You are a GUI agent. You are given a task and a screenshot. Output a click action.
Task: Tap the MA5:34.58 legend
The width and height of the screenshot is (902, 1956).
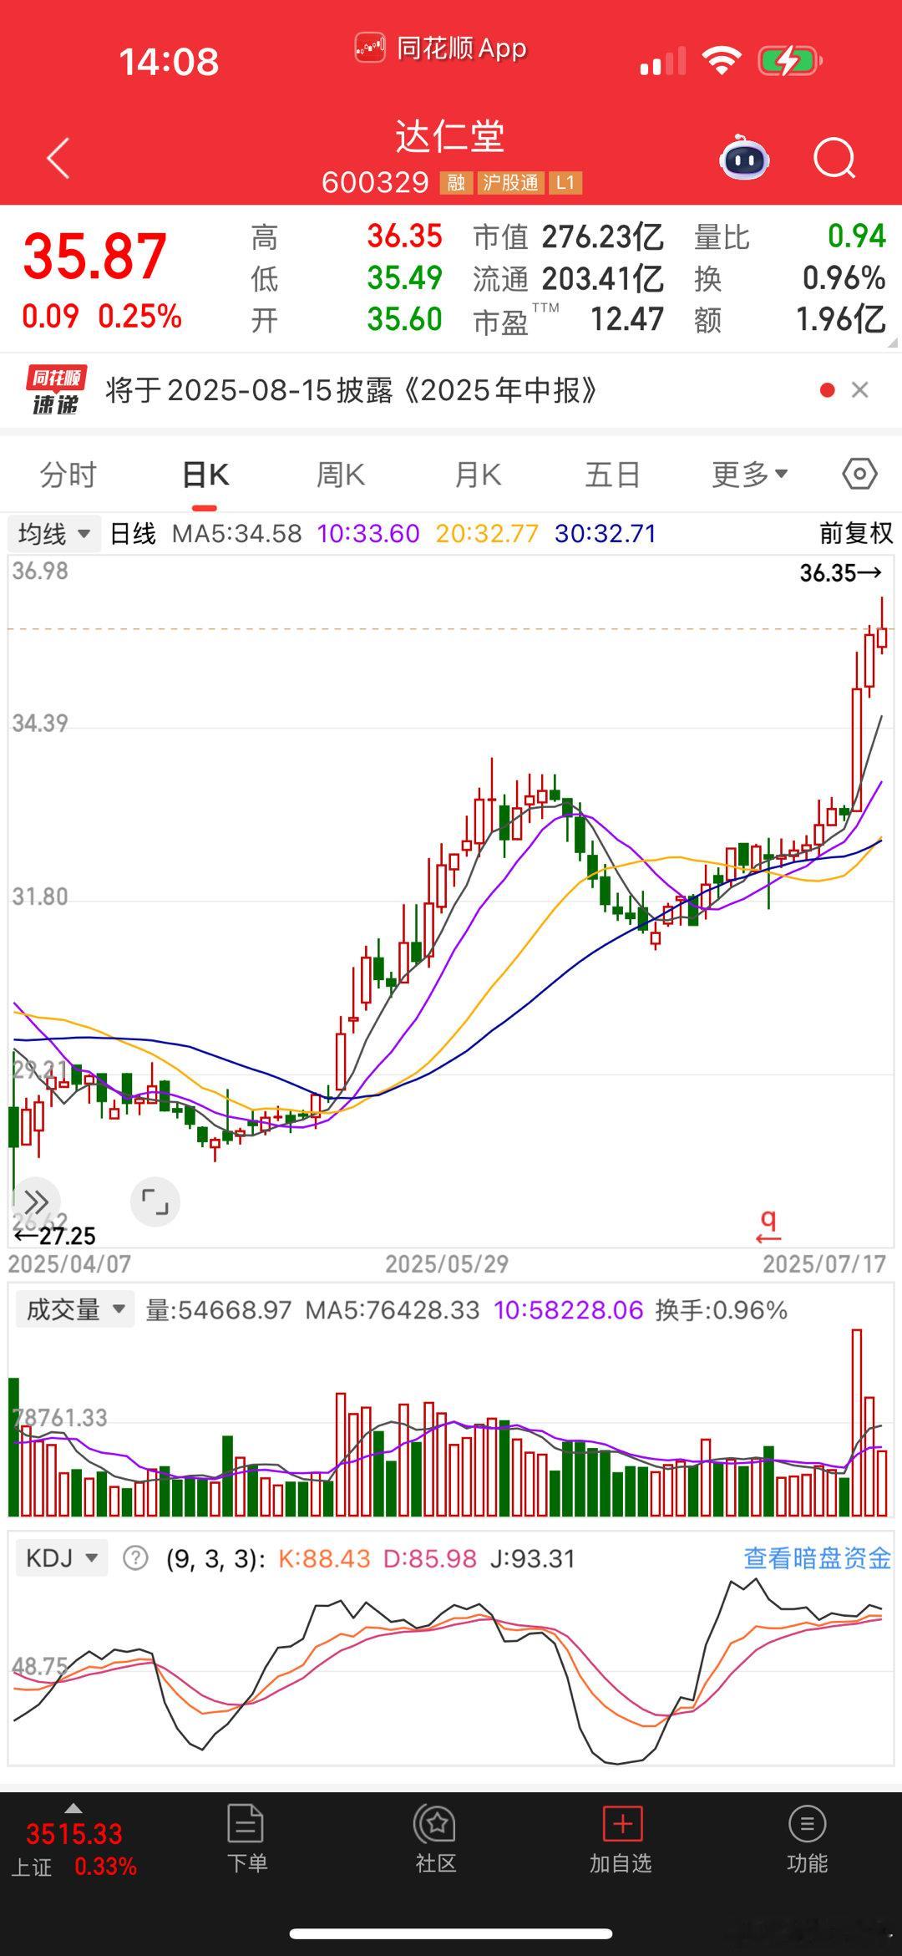[237, 533]
